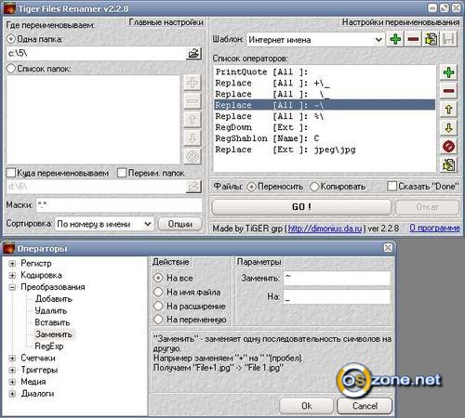Click Cancel in Операторы dialog

(x=365, y=406)
